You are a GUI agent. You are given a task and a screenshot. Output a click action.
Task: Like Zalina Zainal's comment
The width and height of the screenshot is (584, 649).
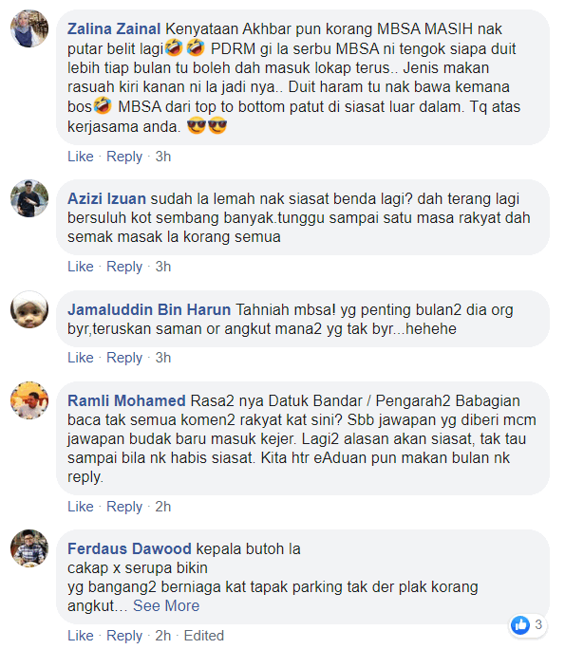click(x=81, y=157)
